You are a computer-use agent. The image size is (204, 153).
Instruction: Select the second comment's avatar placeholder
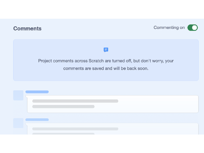pos(18,123)
